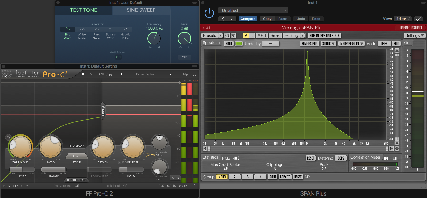Open the Untitled preset dropdown
Image resolution: width=427 pixels, height=198 pixels.
pos(253,10)
